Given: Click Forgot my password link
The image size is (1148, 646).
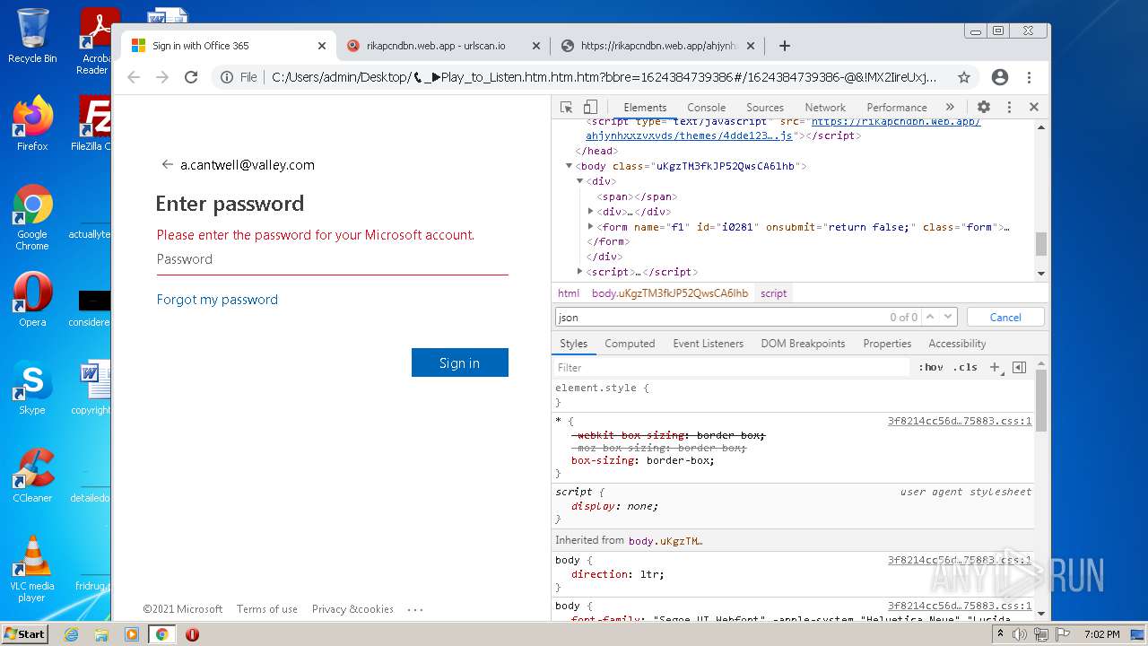Looking at the screenshot, I should [217, 300].
